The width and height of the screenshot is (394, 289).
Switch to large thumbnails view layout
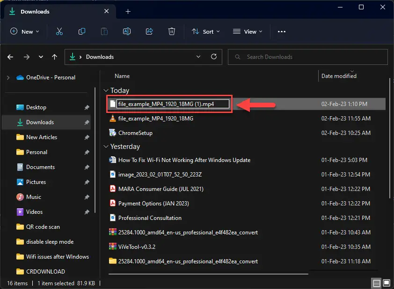[x=387, y=283]
